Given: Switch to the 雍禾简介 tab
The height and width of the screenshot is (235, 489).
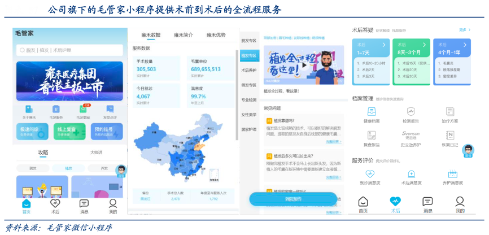Looking at the screenshot, I should pos(183,35).
